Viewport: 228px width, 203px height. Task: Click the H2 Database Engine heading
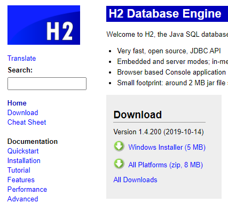click(165, 14)
